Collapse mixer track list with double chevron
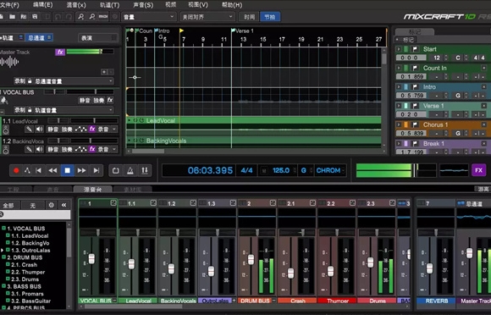The image size is (491, 315). coord(63,205)
